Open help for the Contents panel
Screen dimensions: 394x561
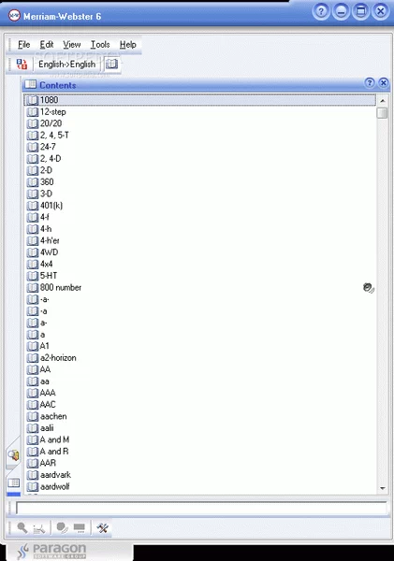pyautogui.click(x=370, y=83)
